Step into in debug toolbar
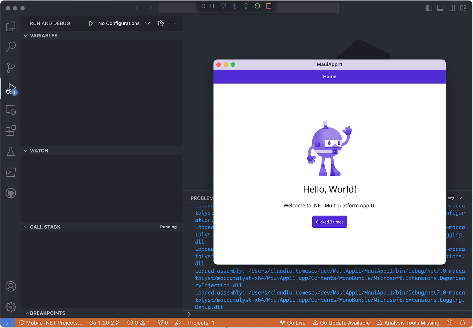473x328 pixels. click(235, 6)
